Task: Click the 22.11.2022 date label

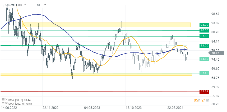Action: (x=50, y=108)
